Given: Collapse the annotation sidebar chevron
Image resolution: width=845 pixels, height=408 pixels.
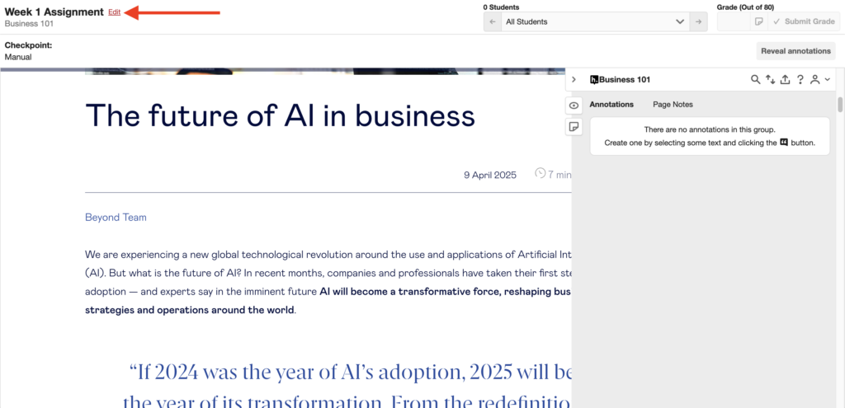Looking at the screenshot, I should click(x=574, y=80).
